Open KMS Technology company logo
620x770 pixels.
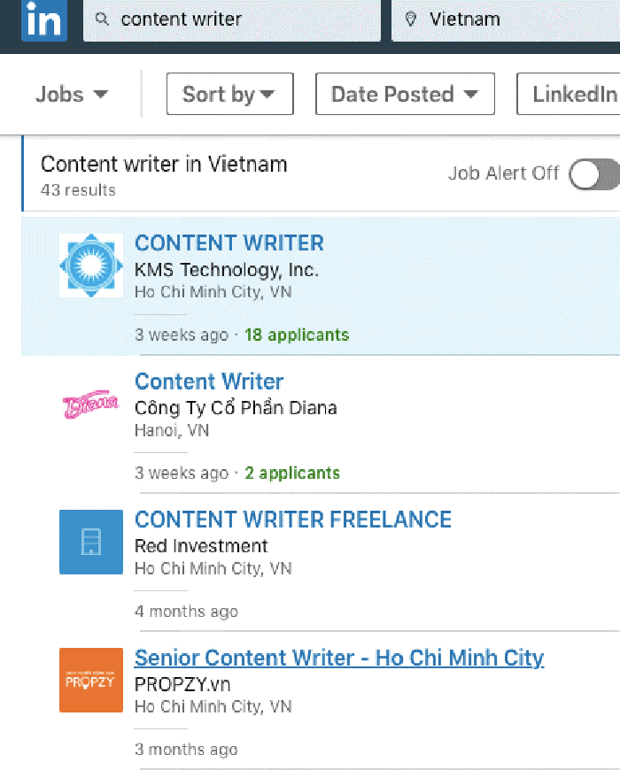pyautogui.click(x=91, y=266)
